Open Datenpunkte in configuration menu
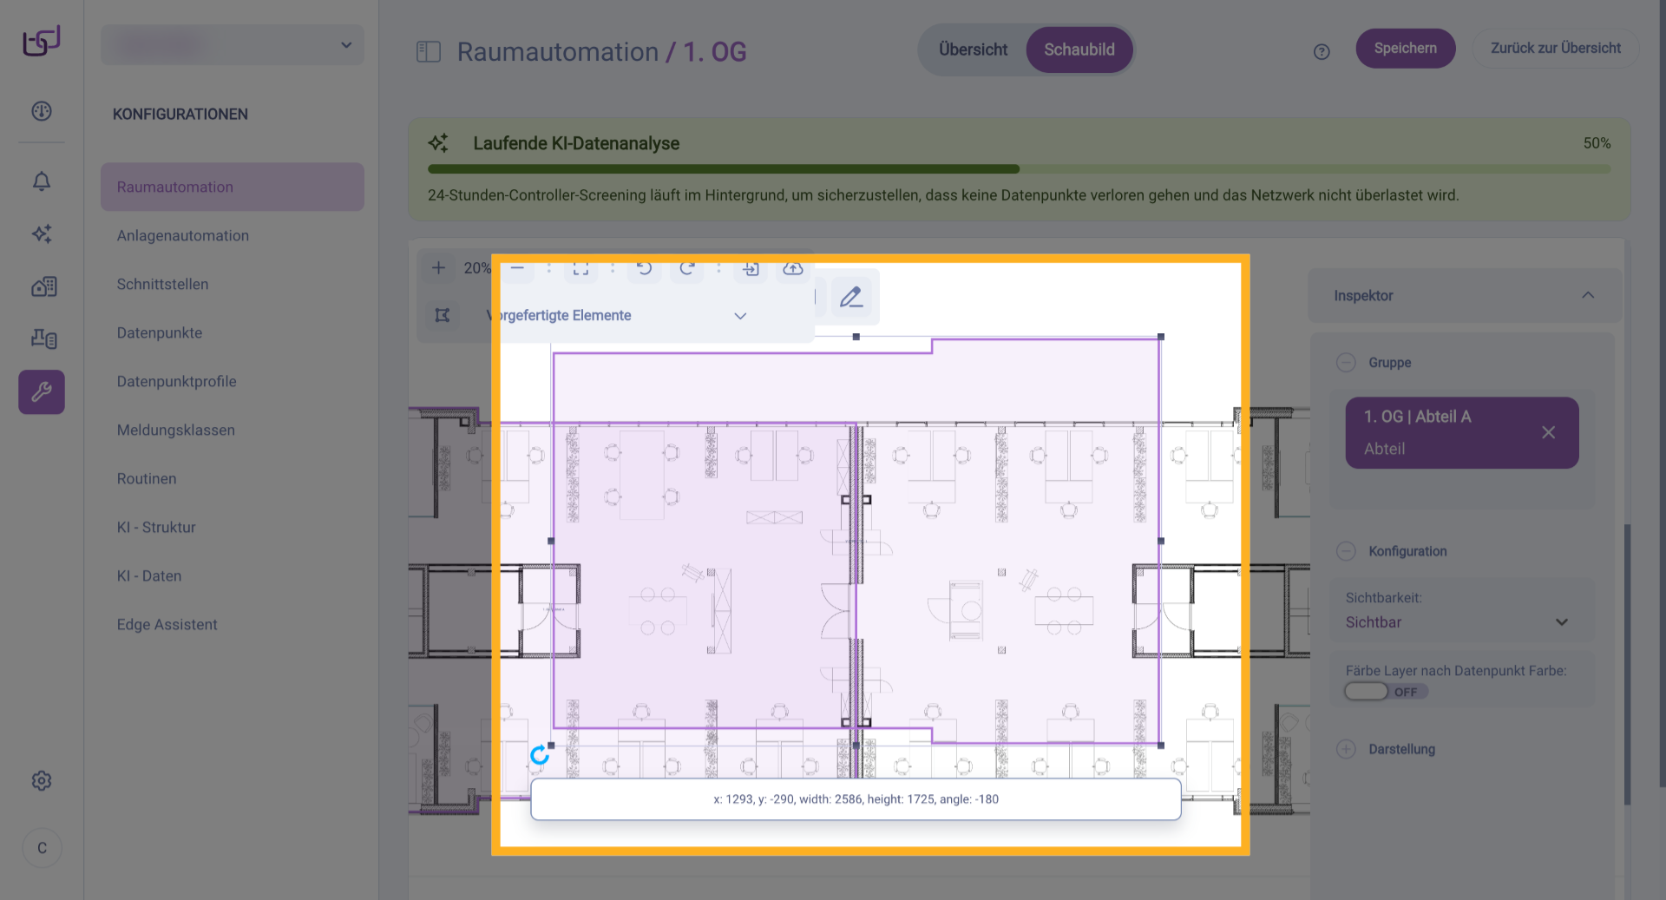Screen dimensions: 1666x900 click(160, 333)
